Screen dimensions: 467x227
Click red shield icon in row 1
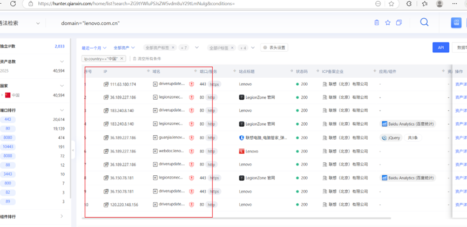pos(192,84)
